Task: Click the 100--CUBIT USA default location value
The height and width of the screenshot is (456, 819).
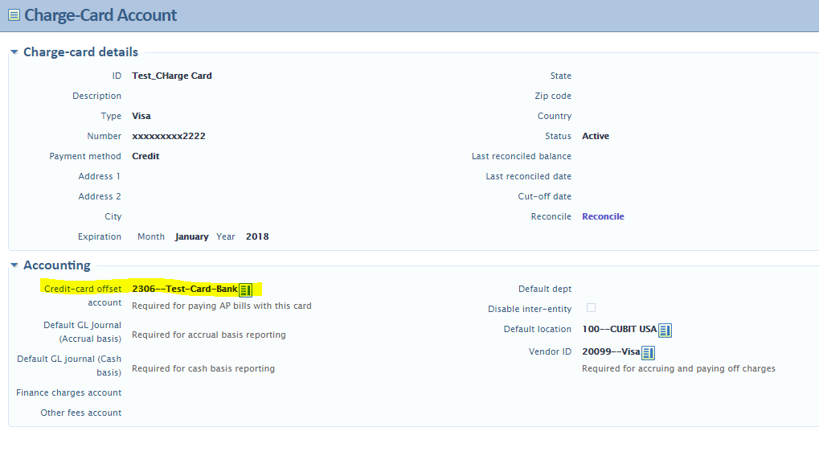Action: click(620, 330)
